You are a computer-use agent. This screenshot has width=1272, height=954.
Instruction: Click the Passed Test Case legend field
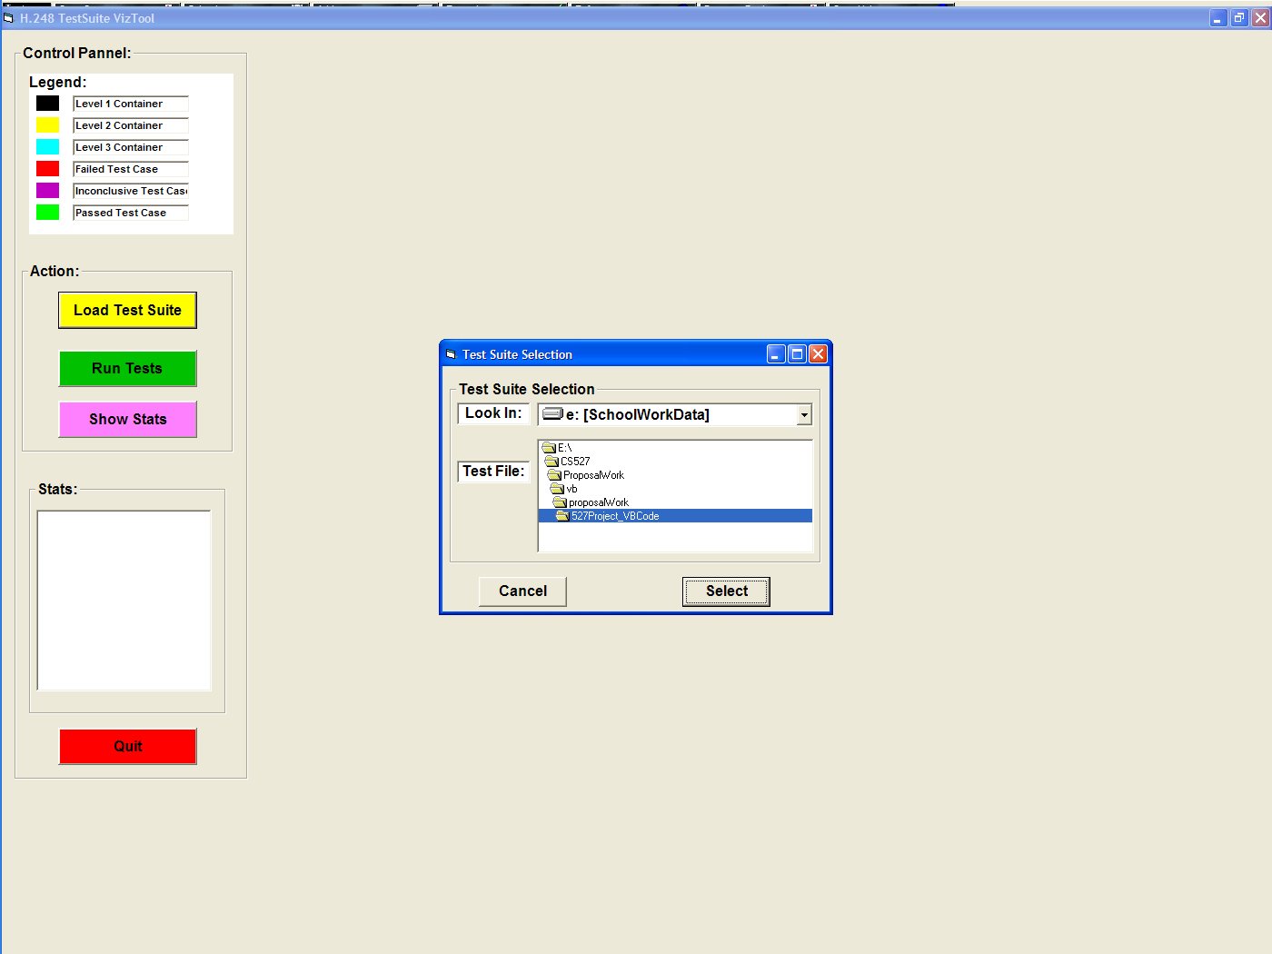click(x=130, y=213)
